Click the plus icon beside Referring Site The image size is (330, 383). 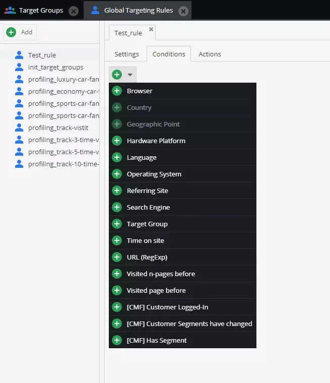coord(117,190)
